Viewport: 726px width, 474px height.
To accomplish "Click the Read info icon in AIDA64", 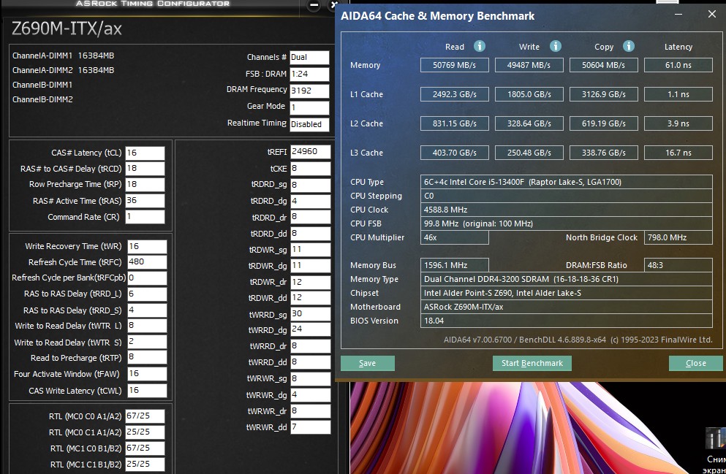I will [x=479, y=46].
